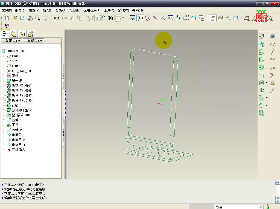The width and height of the screenshot is (280, 209).
Task: Open a file with the folder icon
Action: 14,18
